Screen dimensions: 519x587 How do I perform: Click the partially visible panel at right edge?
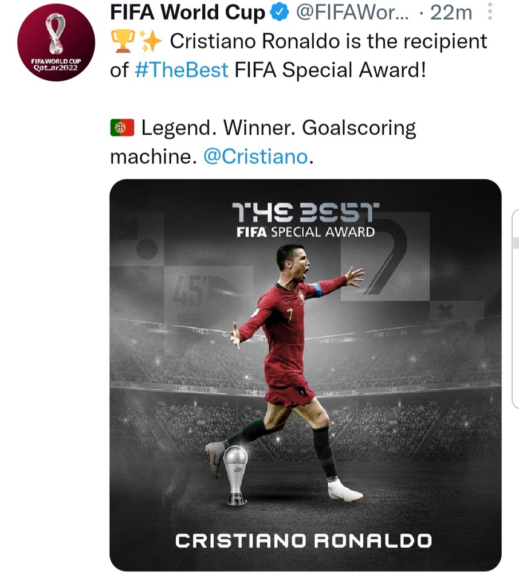(x=515, y=308)
